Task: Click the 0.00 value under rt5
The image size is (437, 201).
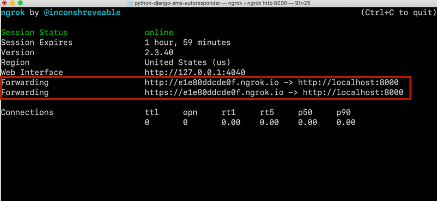Action: pyautogui.click(x=269, y=122)
